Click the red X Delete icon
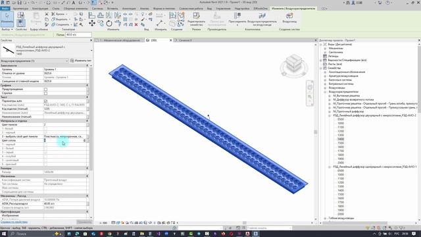Viewport: 421px width, 237px height. pyautogui.click(x=136, y=24)
